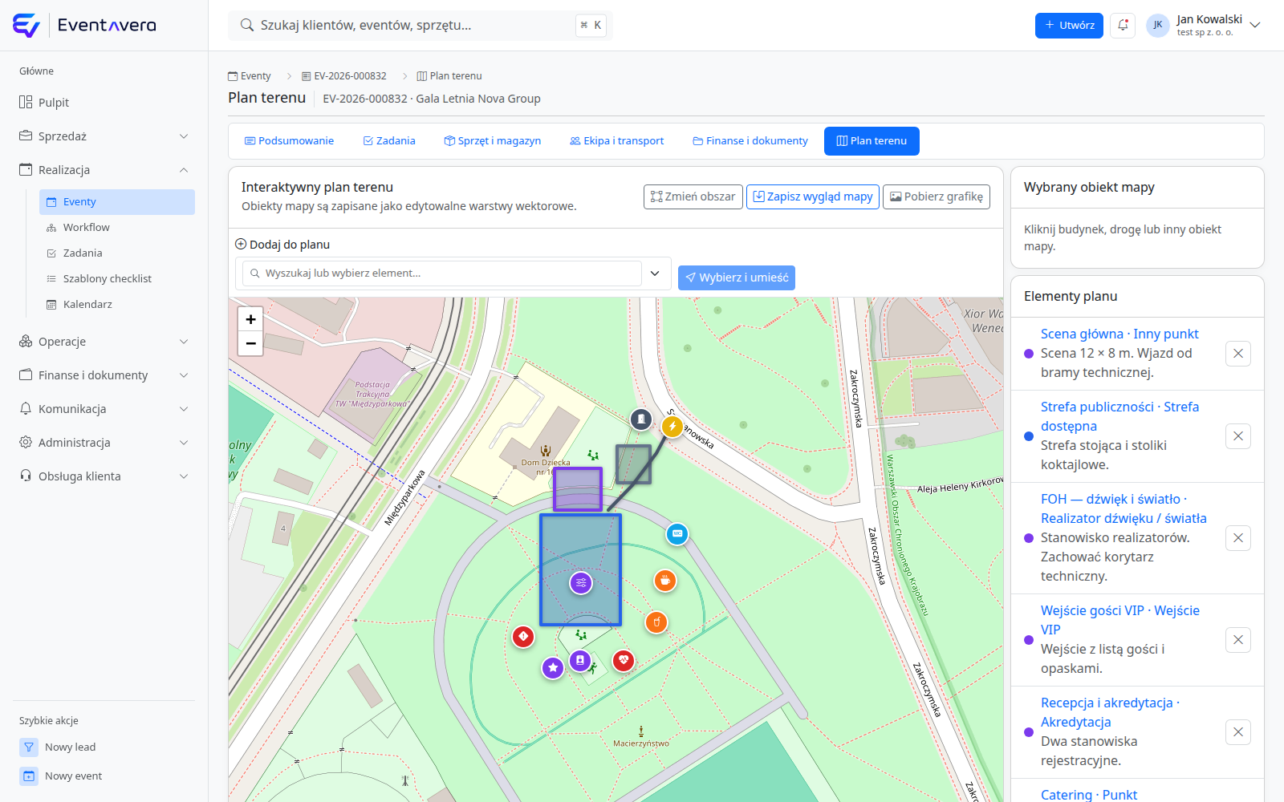Screen dimensions: 1284x802
Task: Select the red warning diamond marker
Action: point(523,637)
